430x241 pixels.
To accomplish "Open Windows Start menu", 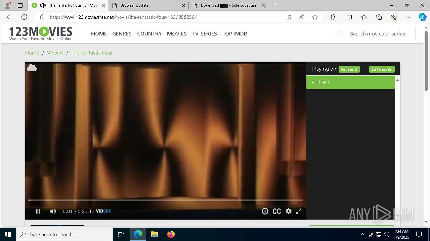I will click(8, 234).
